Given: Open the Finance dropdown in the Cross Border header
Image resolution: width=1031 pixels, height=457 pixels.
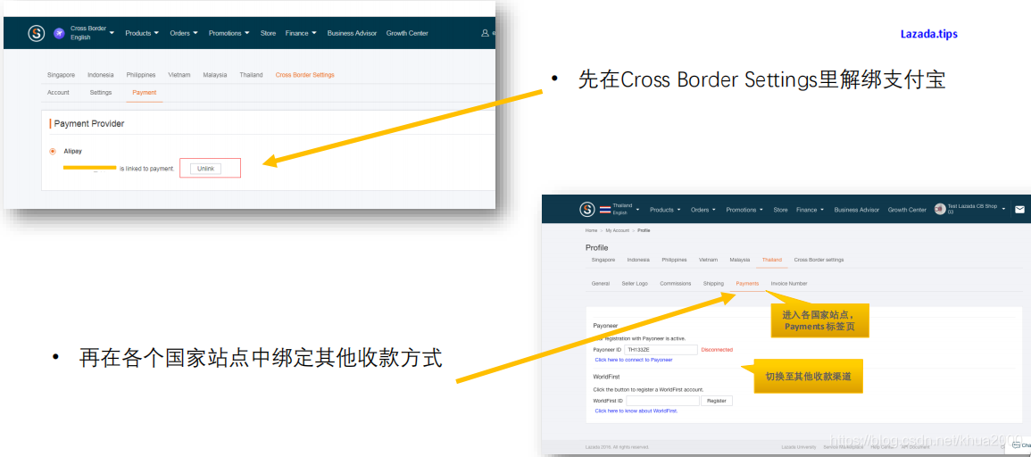Looking at the screenshot, I should [x=301, y=33].
